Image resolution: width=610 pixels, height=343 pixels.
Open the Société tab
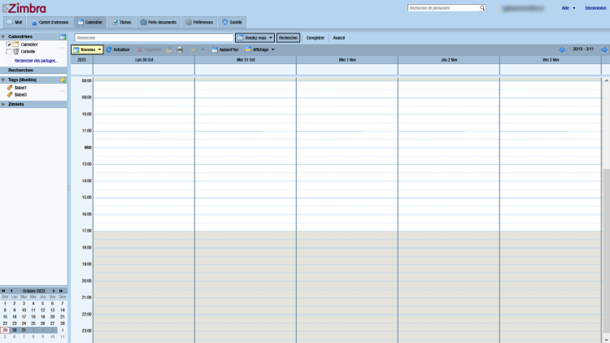(x=232, y=22)
